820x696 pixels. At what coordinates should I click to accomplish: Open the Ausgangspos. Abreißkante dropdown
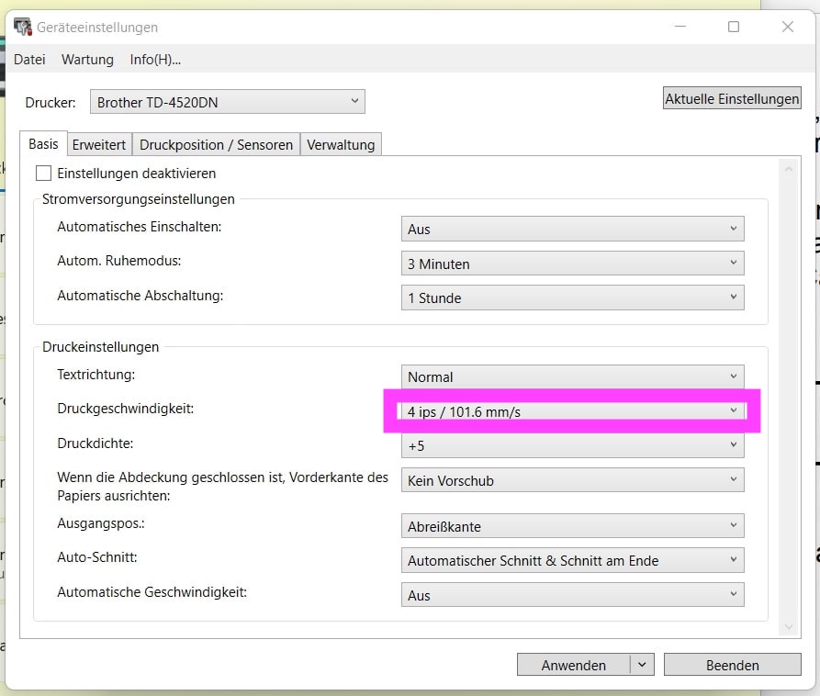[573, 526]
